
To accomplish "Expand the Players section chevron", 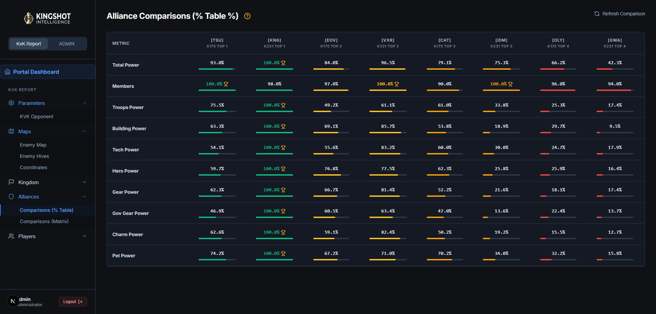I will tap(84, 236).
